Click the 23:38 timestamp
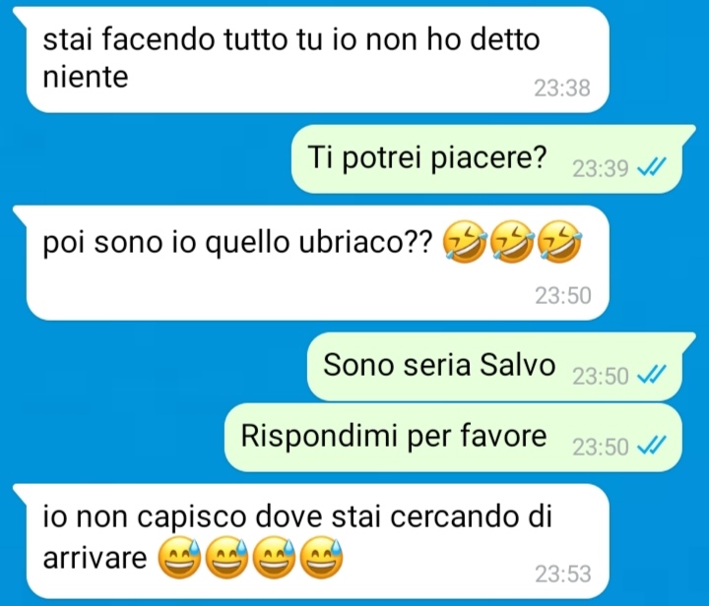Screen dimensions: 709x606 562,89
